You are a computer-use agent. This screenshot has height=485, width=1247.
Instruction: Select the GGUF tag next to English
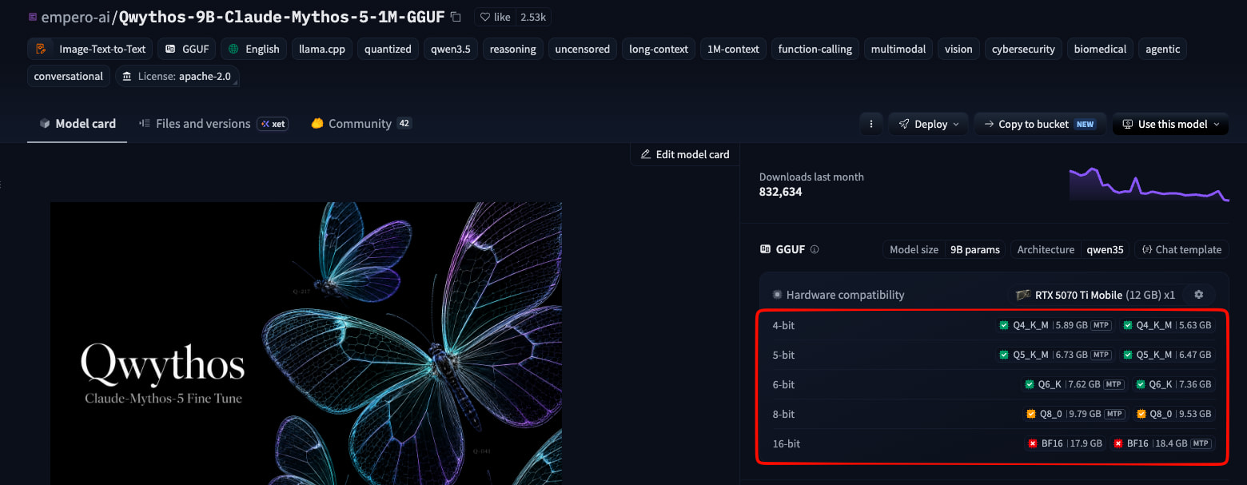point(186,49)
